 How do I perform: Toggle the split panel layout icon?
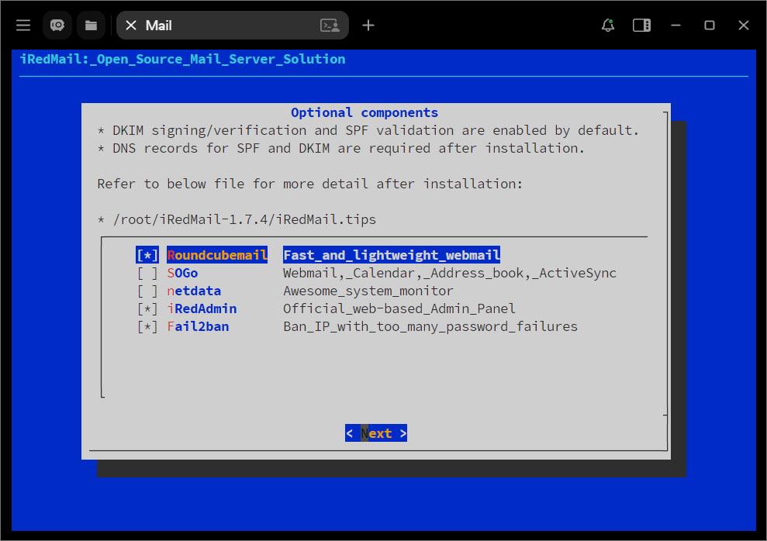click(x=641, y=25)
